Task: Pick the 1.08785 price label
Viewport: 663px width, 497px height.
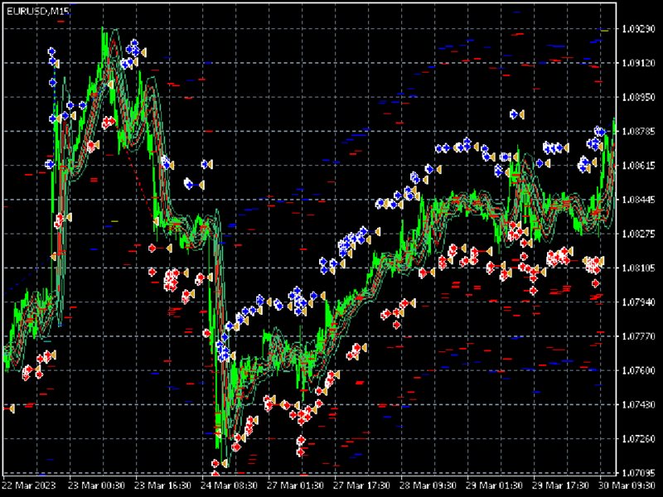Action: pyautogui.click(x=638, y=132)
